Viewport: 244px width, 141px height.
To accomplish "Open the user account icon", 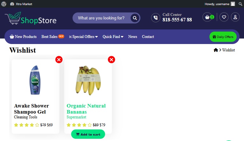I will [x=235, y=17].
